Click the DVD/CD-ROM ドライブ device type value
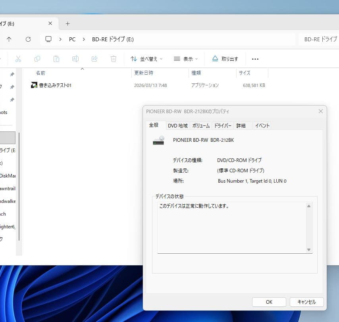The width and height of the screenshot is (339, 322). (x=239, y=160)
